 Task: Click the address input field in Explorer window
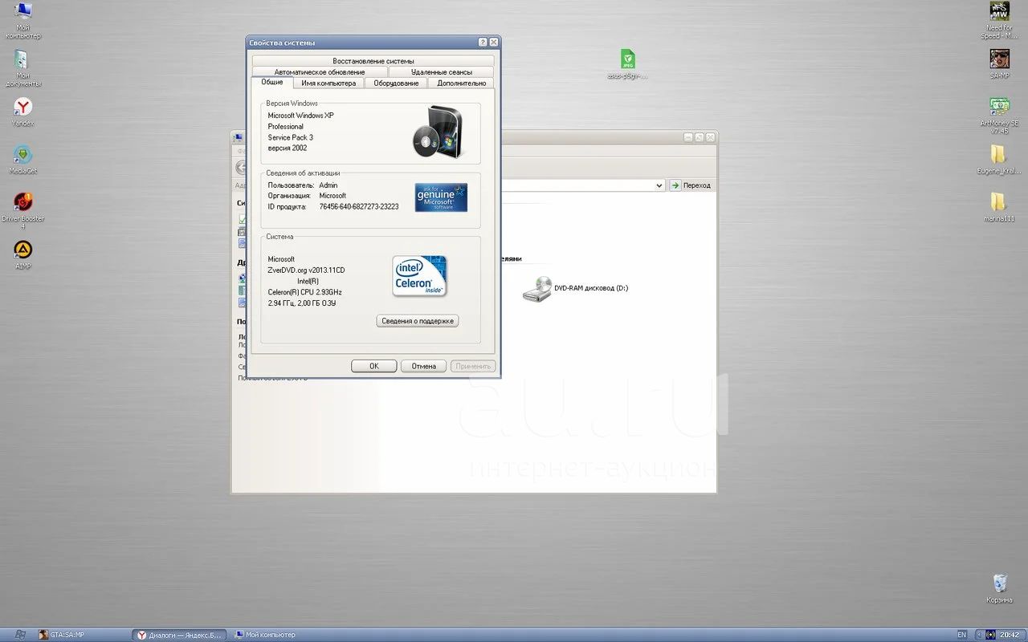point(577,185)
